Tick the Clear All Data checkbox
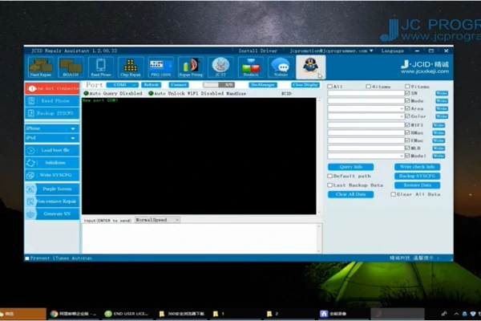The image size is (481, 321). coord(394,194)
